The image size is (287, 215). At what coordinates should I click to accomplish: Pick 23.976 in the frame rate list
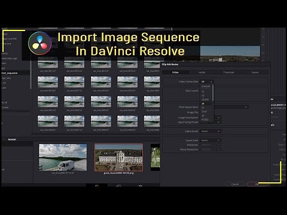(x=206, y=100)
